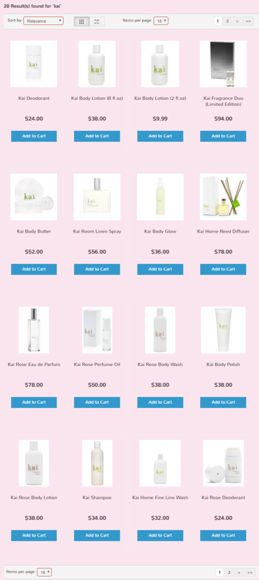Switch to list view layout

click(x=97, y=21)
